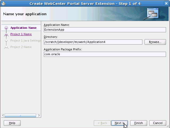This screenshot has height=128, width=170.
Task: Click the Project 1 Java Settings step bullet
Action: (6, 41)
